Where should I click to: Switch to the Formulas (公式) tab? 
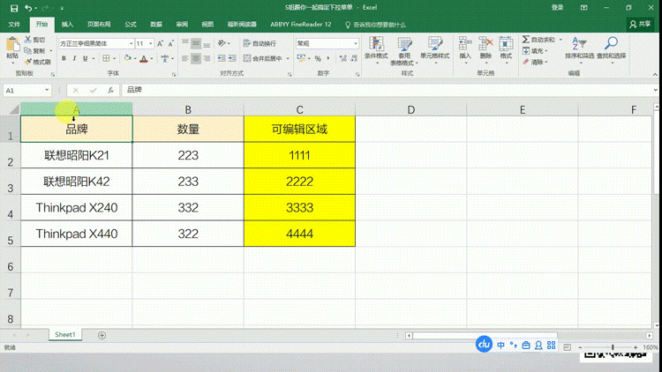[x=131, y=25]
